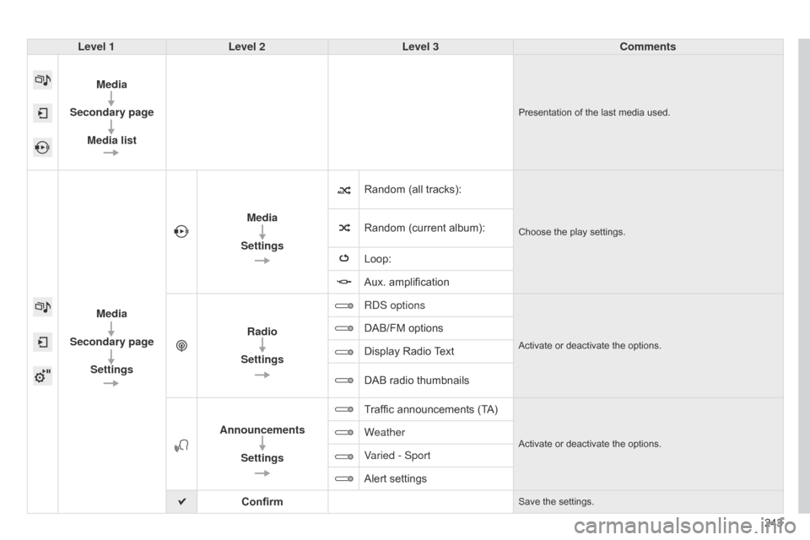This screenshot has height=540, width=810.
Task: Enable the Display Radio Text switch
Action: pos(343,351)
